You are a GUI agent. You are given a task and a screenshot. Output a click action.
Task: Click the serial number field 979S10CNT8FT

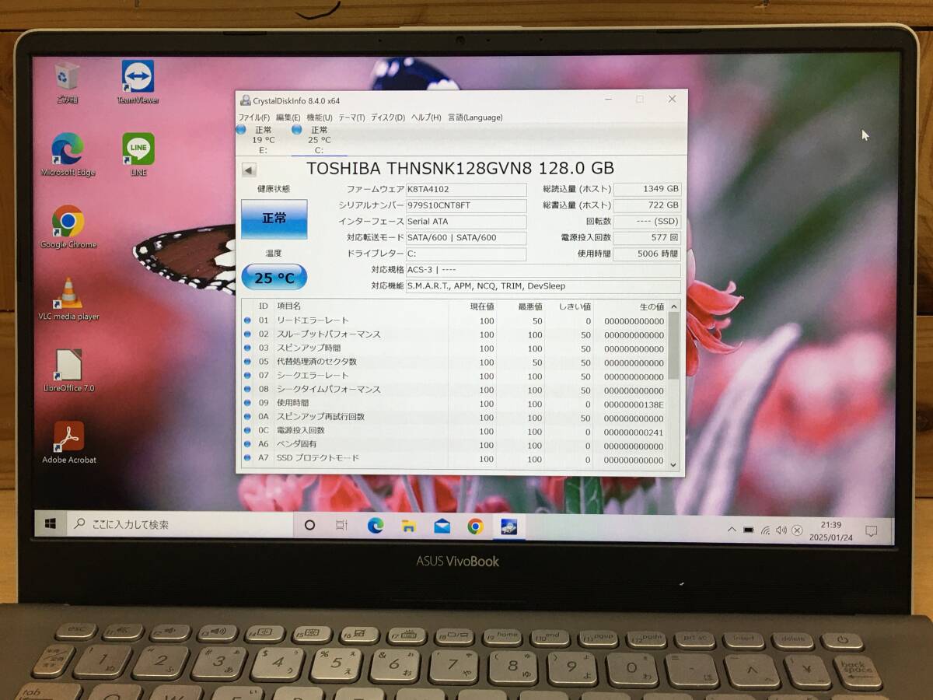466,205
